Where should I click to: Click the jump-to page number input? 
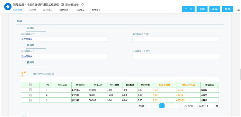(210, 106)
